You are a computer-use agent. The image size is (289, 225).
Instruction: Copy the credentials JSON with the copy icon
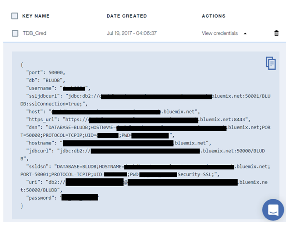pos(270,63)
